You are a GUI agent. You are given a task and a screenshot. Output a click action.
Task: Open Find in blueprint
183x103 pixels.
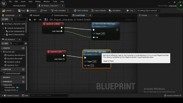[x=43, y=11]
